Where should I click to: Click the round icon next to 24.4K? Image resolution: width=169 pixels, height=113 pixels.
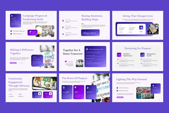click(x=66, y=61)
